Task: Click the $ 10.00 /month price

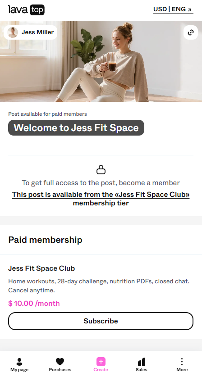Action: 34,304
